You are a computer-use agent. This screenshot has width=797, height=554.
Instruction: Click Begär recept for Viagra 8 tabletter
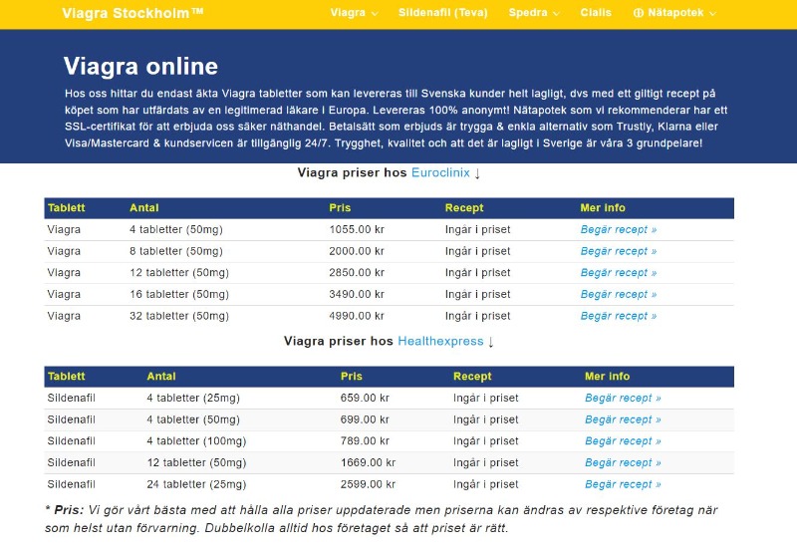coord(618,251)
